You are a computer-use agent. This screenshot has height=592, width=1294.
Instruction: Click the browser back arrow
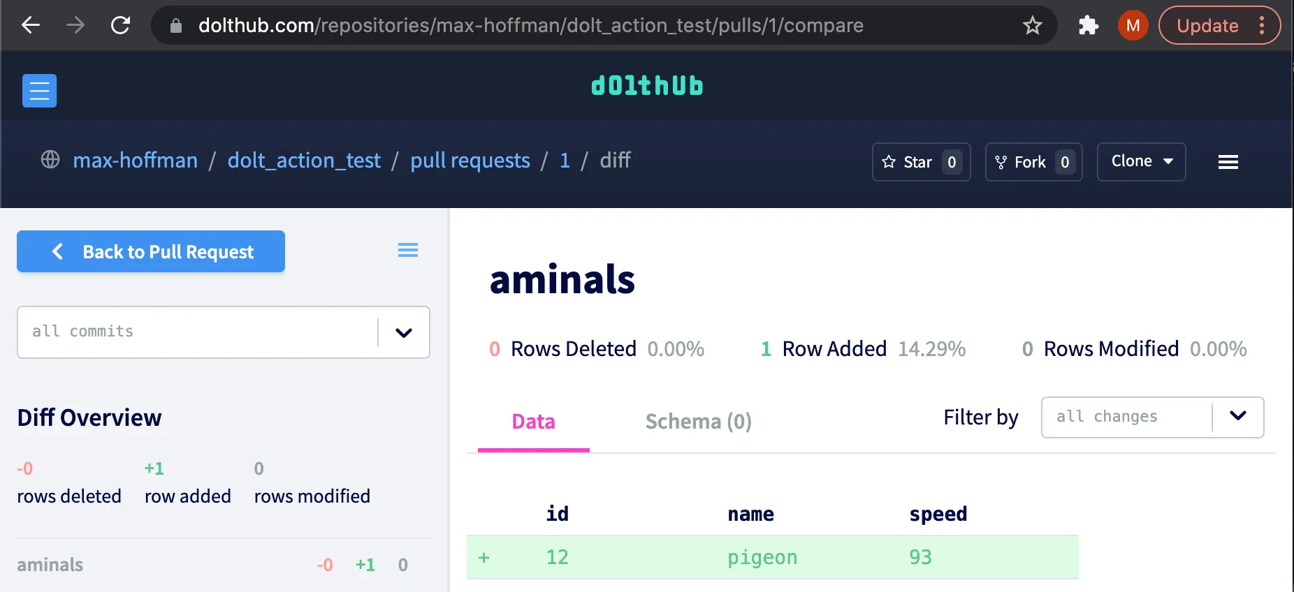click(31, 26)
